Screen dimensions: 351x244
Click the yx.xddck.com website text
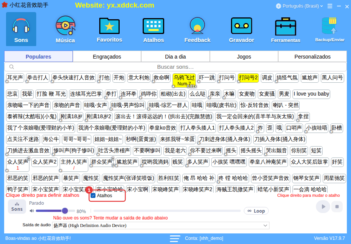[x=131, y=5]
